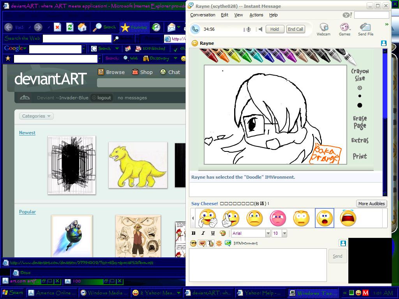Open the text color palette

[x=222, y=233]
